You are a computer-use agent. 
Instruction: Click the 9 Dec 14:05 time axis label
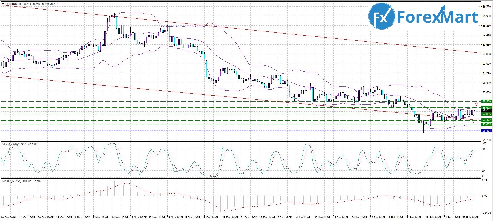click(x=212, y=217)
